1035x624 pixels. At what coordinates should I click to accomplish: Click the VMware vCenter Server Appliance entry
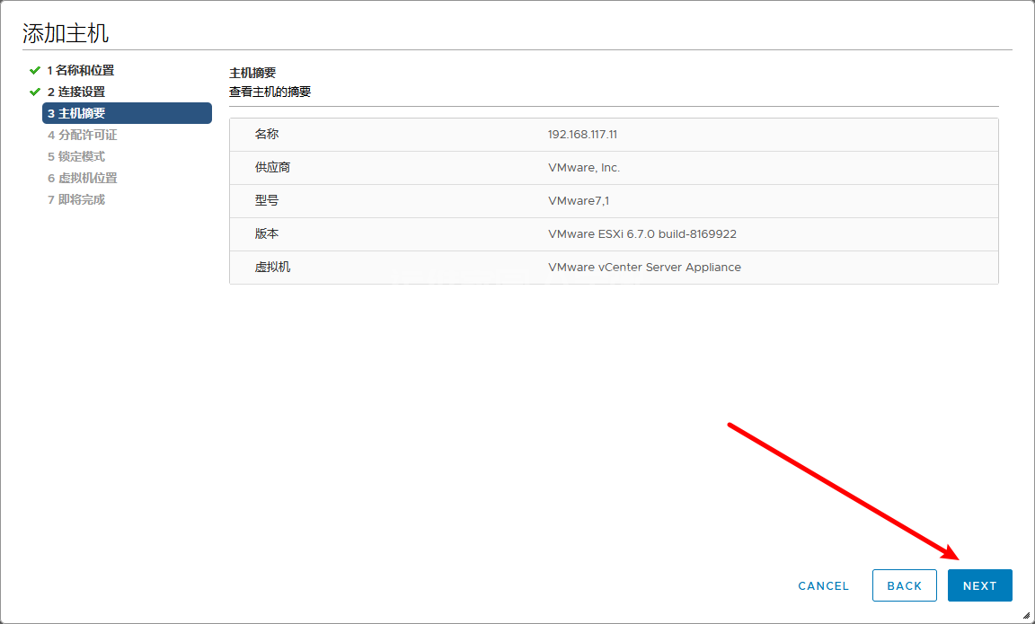644,268
